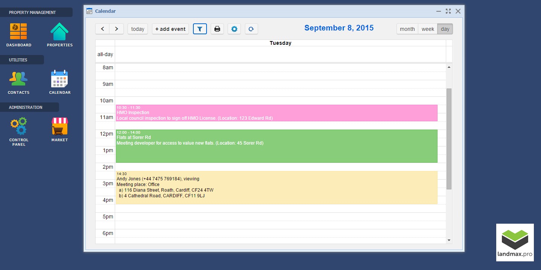Go to next day arrow

(x=117, y=29)
